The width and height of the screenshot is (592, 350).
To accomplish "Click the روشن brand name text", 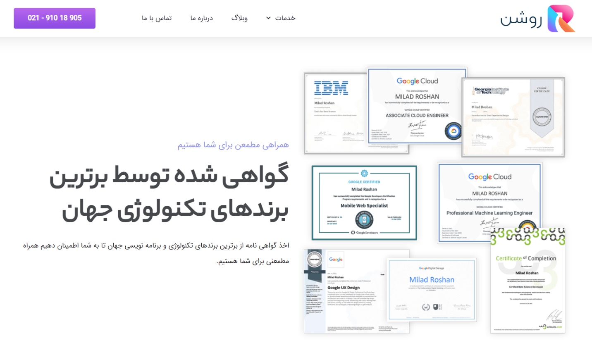I will tap(521, 19).
